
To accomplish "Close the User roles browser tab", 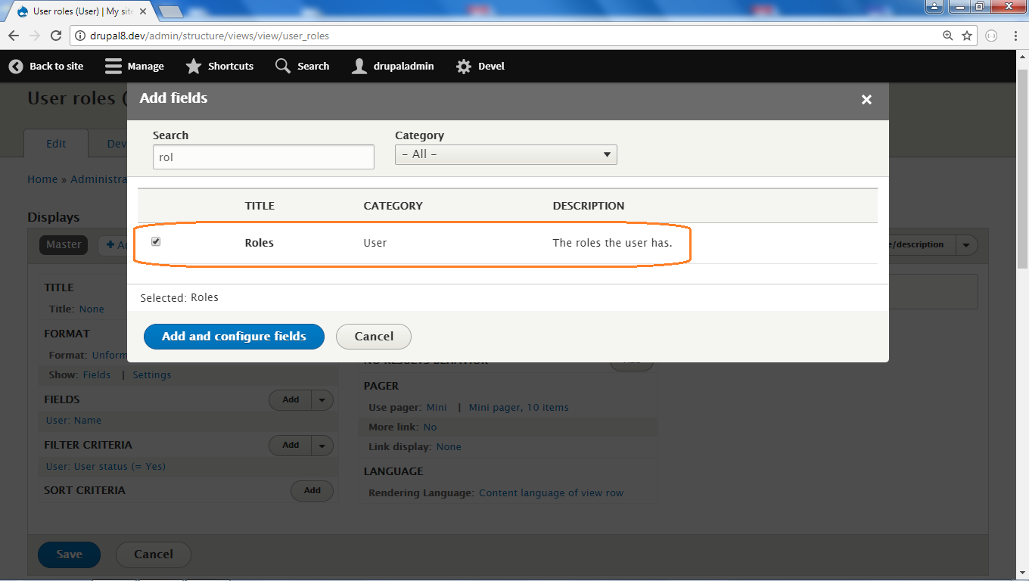I will click(143, 11).
